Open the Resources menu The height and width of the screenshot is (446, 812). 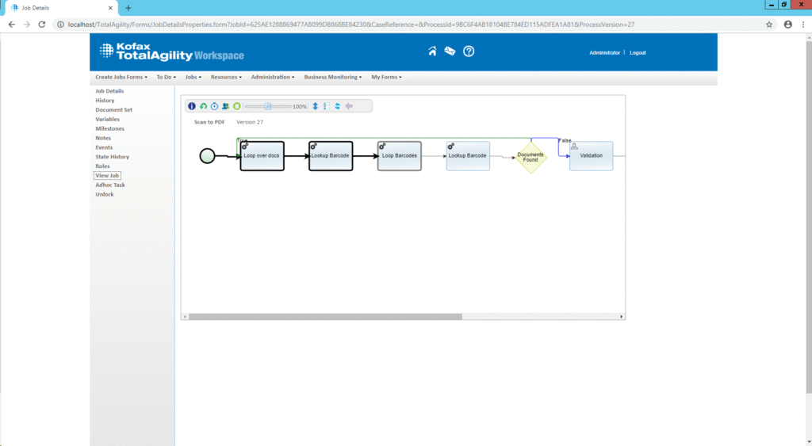[x=226, y=78]
